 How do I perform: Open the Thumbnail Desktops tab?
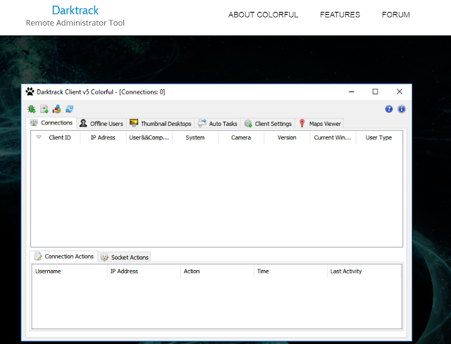[161, 124]
